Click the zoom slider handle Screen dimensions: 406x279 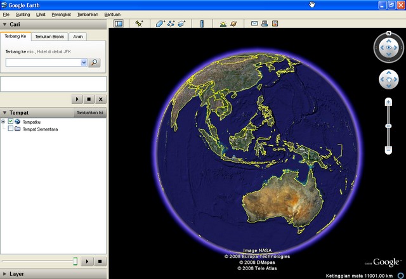pyautogui.click(x=388, y=126)
